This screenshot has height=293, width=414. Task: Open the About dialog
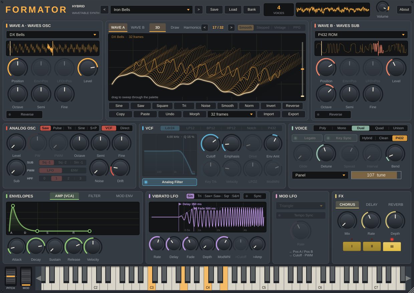pyautogui.click(x=404, y=10)
